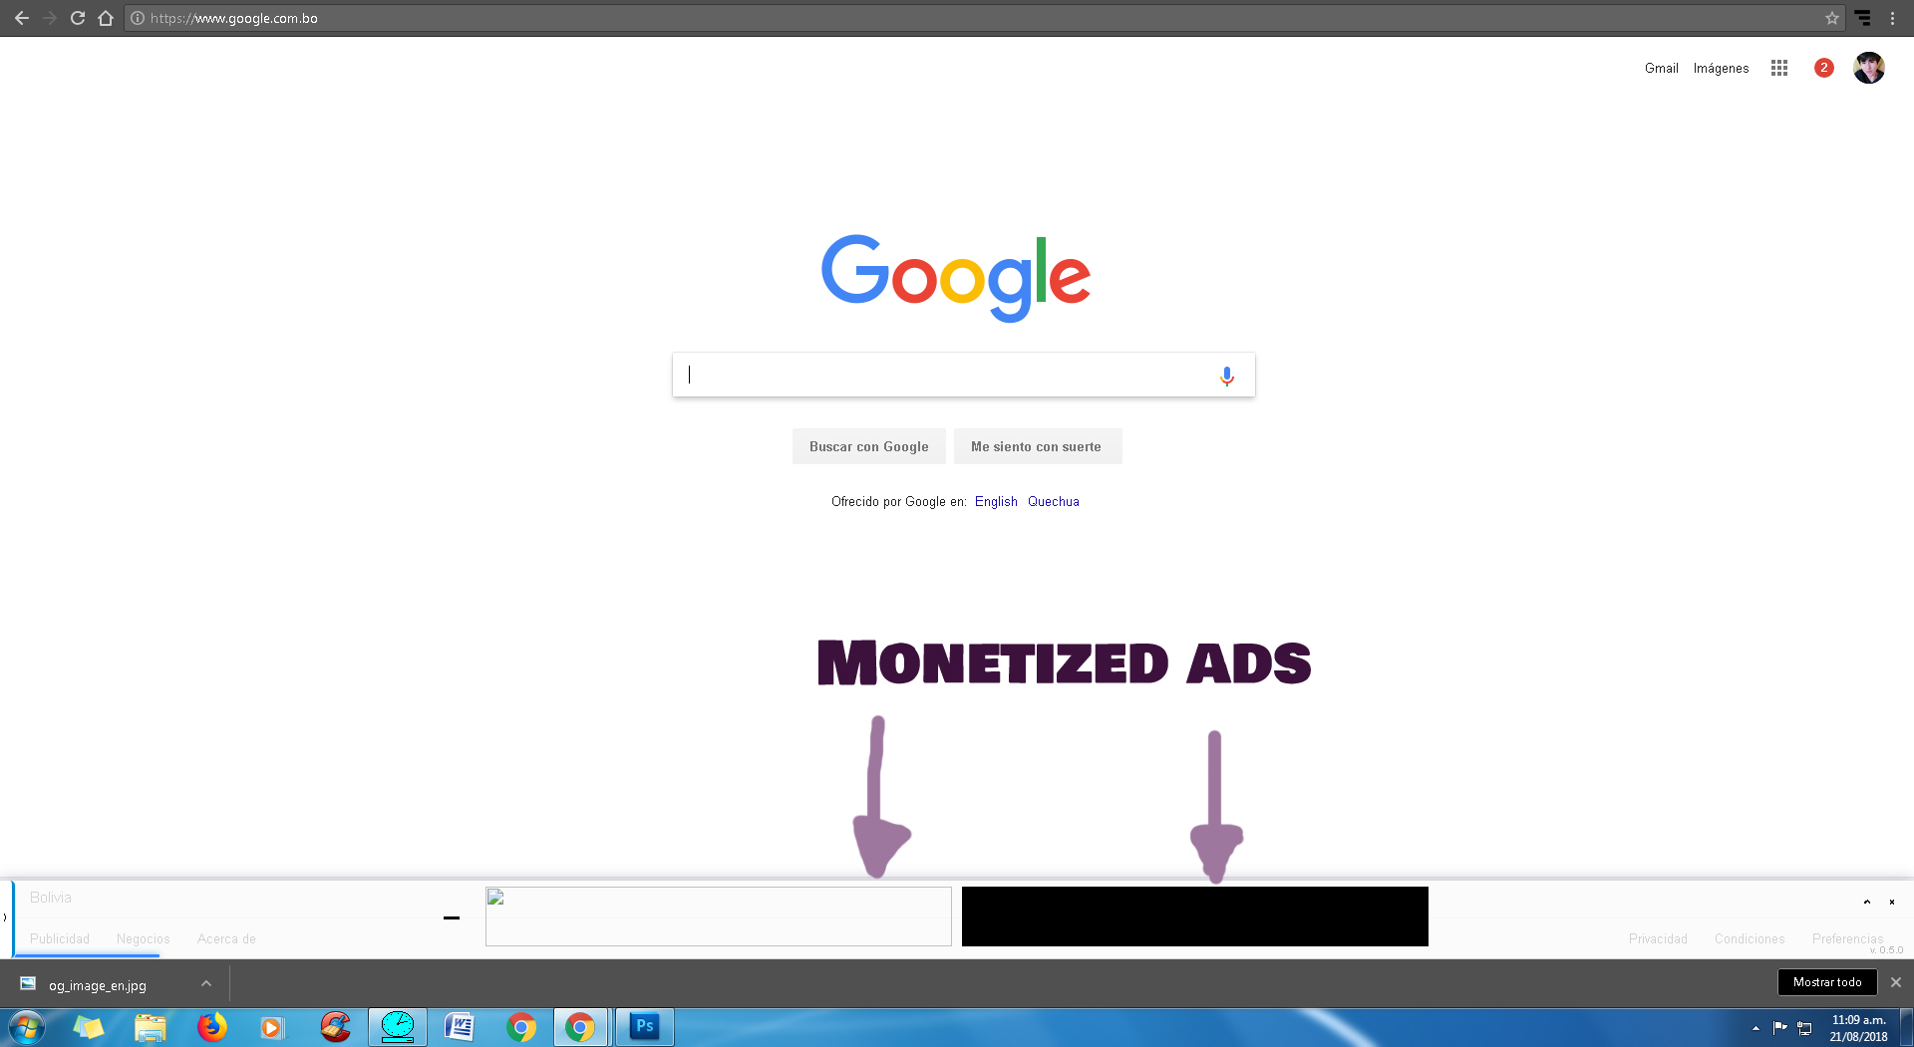
Task: Open the Gmail link
Action: click(1662, 68)
